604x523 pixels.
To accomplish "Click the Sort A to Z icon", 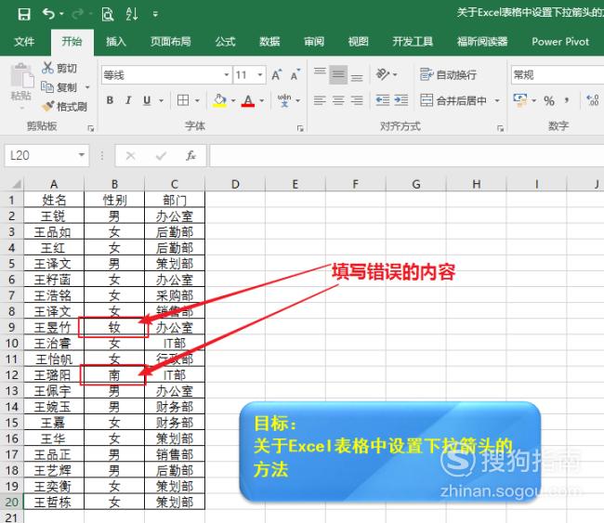I will [x=131, y=14].
